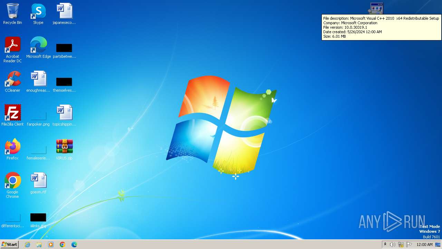Launch Microsoft Edge desktop shortcut

[x=38, y=48]
